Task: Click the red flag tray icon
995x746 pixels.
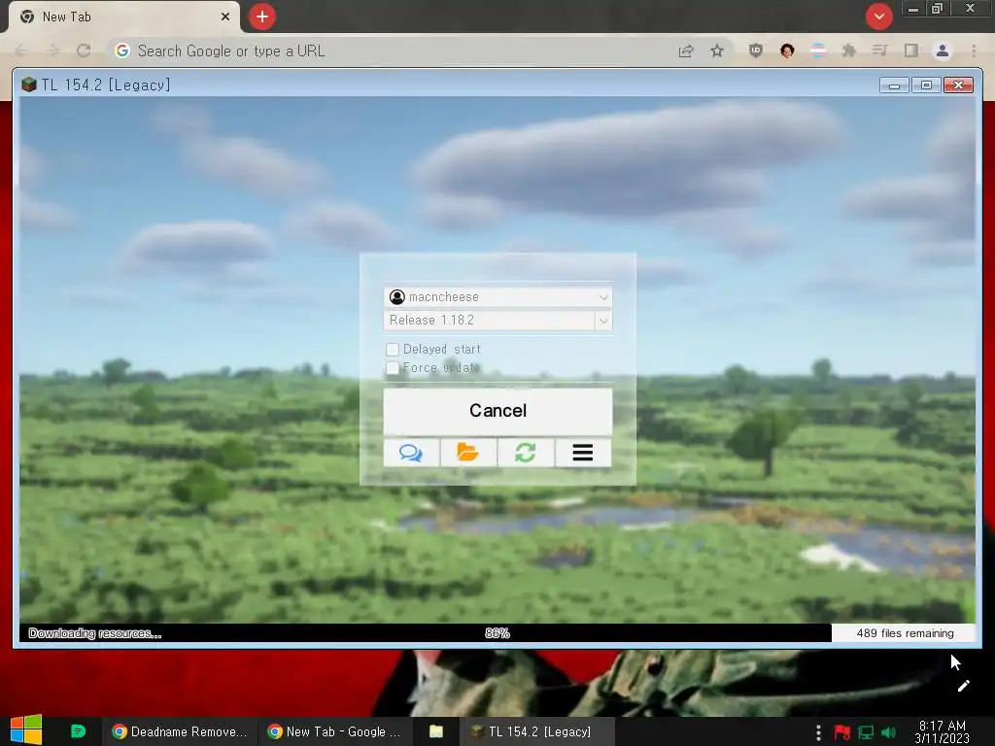Action: pyautogui.click(x=842, y=732)
